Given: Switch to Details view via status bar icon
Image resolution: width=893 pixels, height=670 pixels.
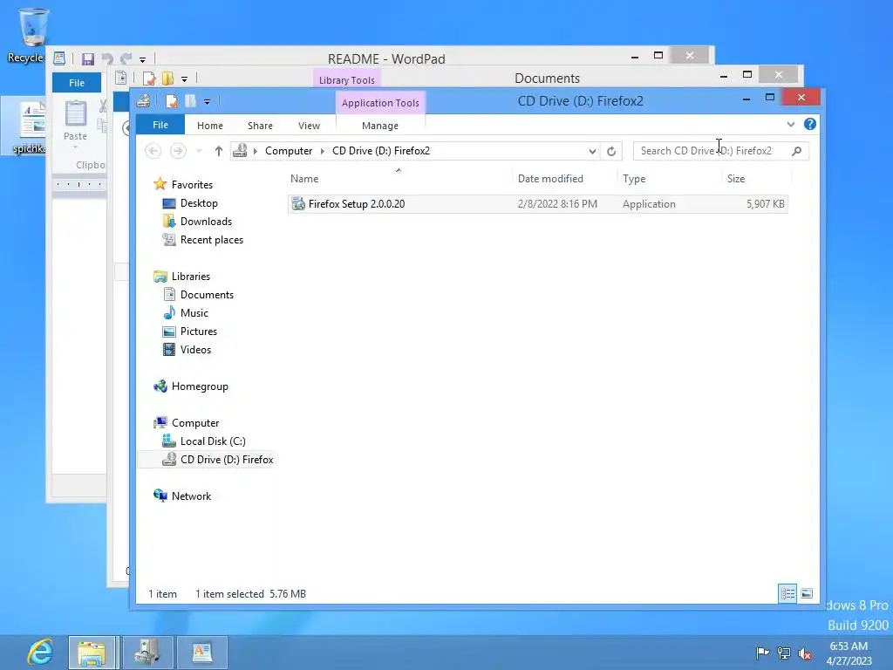Looking at the screenshot, I should pyautogui.click(x=787, y=593).
